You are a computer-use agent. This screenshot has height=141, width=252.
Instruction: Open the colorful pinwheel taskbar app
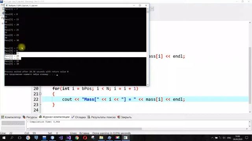pyautogui.click(x=28, y=137)
